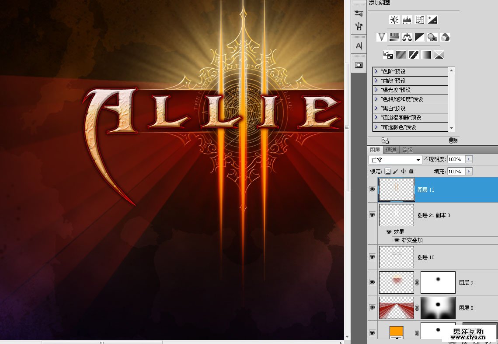498x344 pixels.
Task: Hide layer 图层 9
Action: tap(372, 282)
